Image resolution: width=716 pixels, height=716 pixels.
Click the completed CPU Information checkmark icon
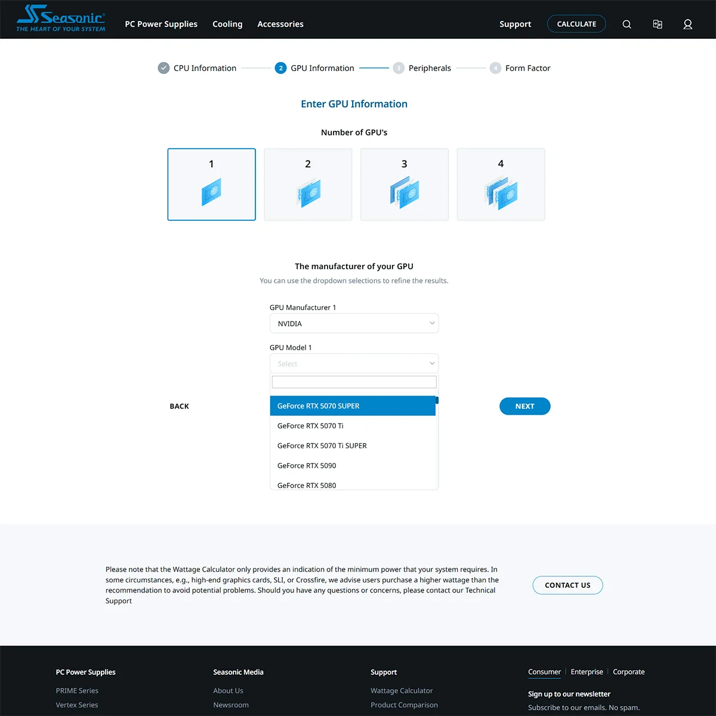coord(163,67)
